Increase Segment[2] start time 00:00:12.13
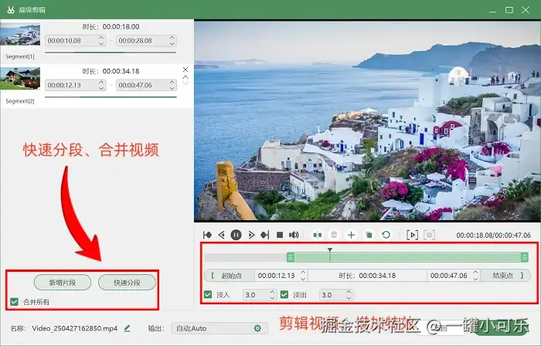This screenshot has height=346, width=541. (x=101, y=82)
